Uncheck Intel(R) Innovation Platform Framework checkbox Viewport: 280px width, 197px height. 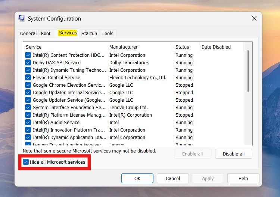click(28, 130)
